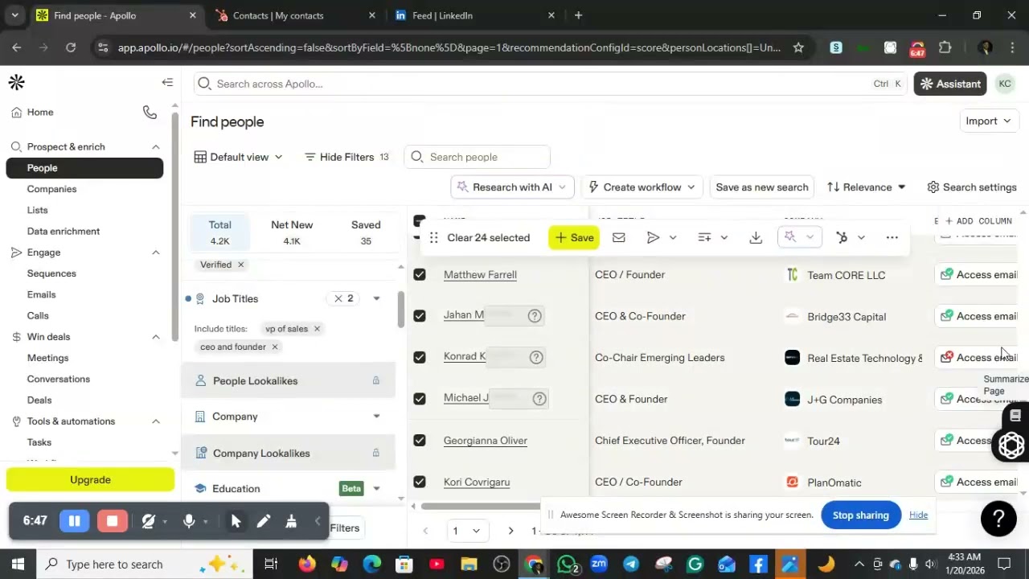Open the Assistant panel
1029x579 pixels.
(x=950, y=84)
